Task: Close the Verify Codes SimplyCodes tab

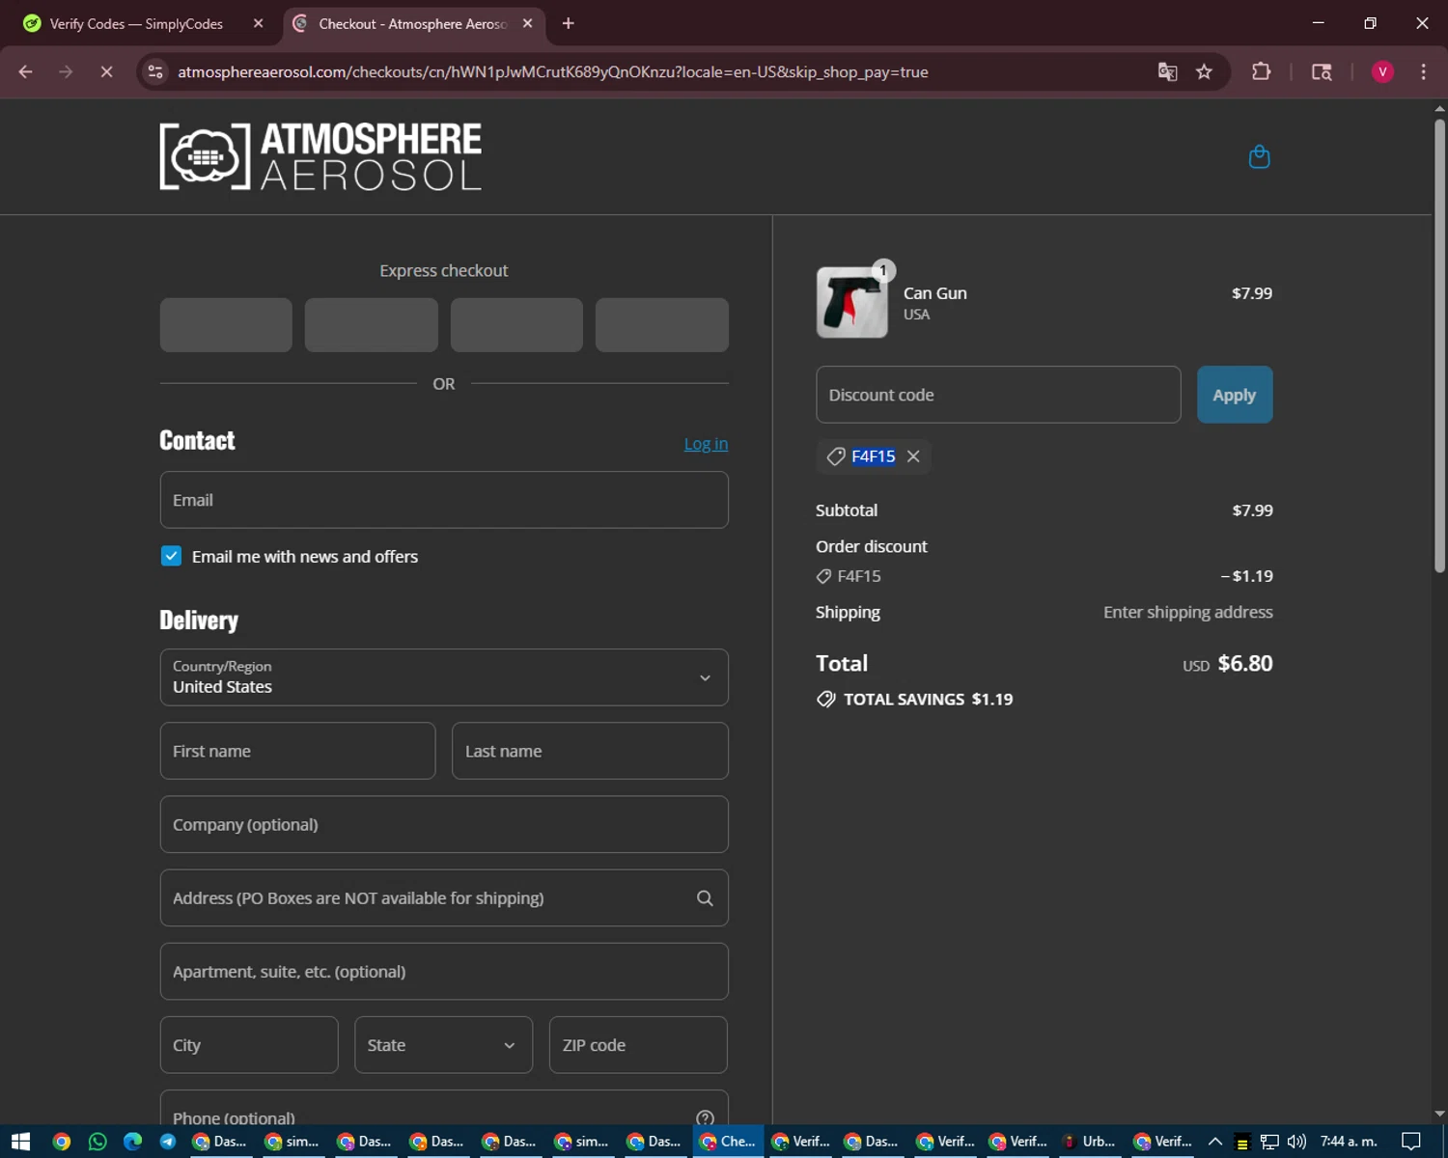Action: tap(258, 23)
